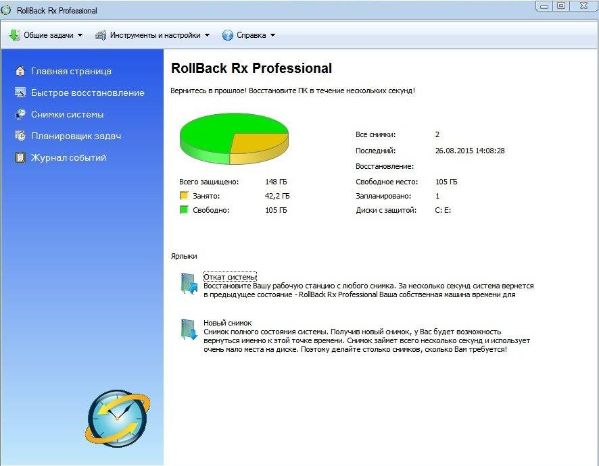The image size is (599, 466).
Task: Open the Откат системы link
Action: (230, 277)
